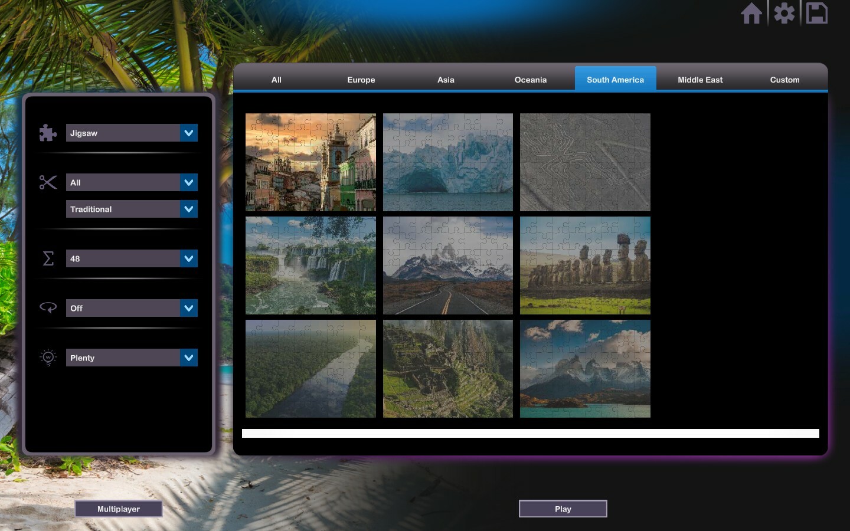Open the Traditional cut dropdown
Image resolution: width=850 pixels, height=531 pixels.
click(x=132, y=209)
